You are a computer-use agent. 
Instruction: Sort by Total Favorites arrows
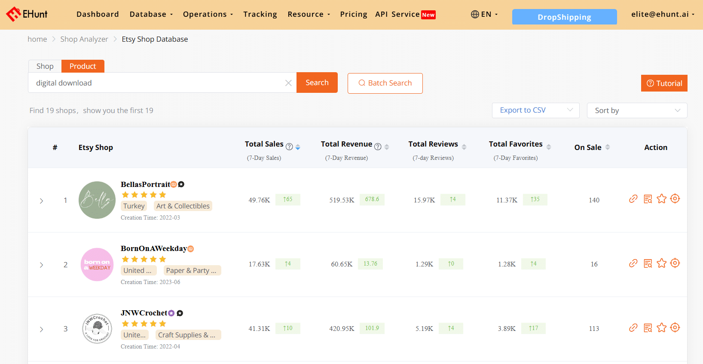click(x=549, y=147)
